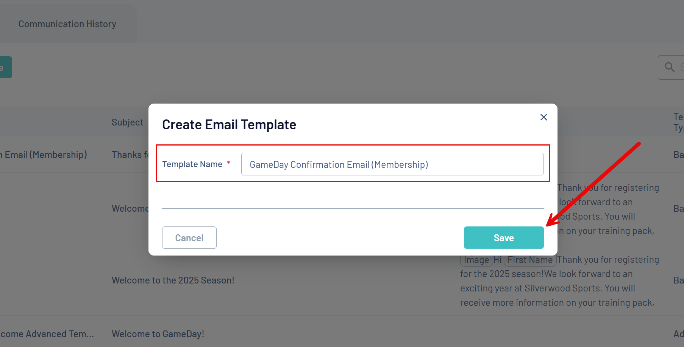The width and height of the screenshot is (684, 347).
Task: Focus the Template Name input field
Action: 392,164
